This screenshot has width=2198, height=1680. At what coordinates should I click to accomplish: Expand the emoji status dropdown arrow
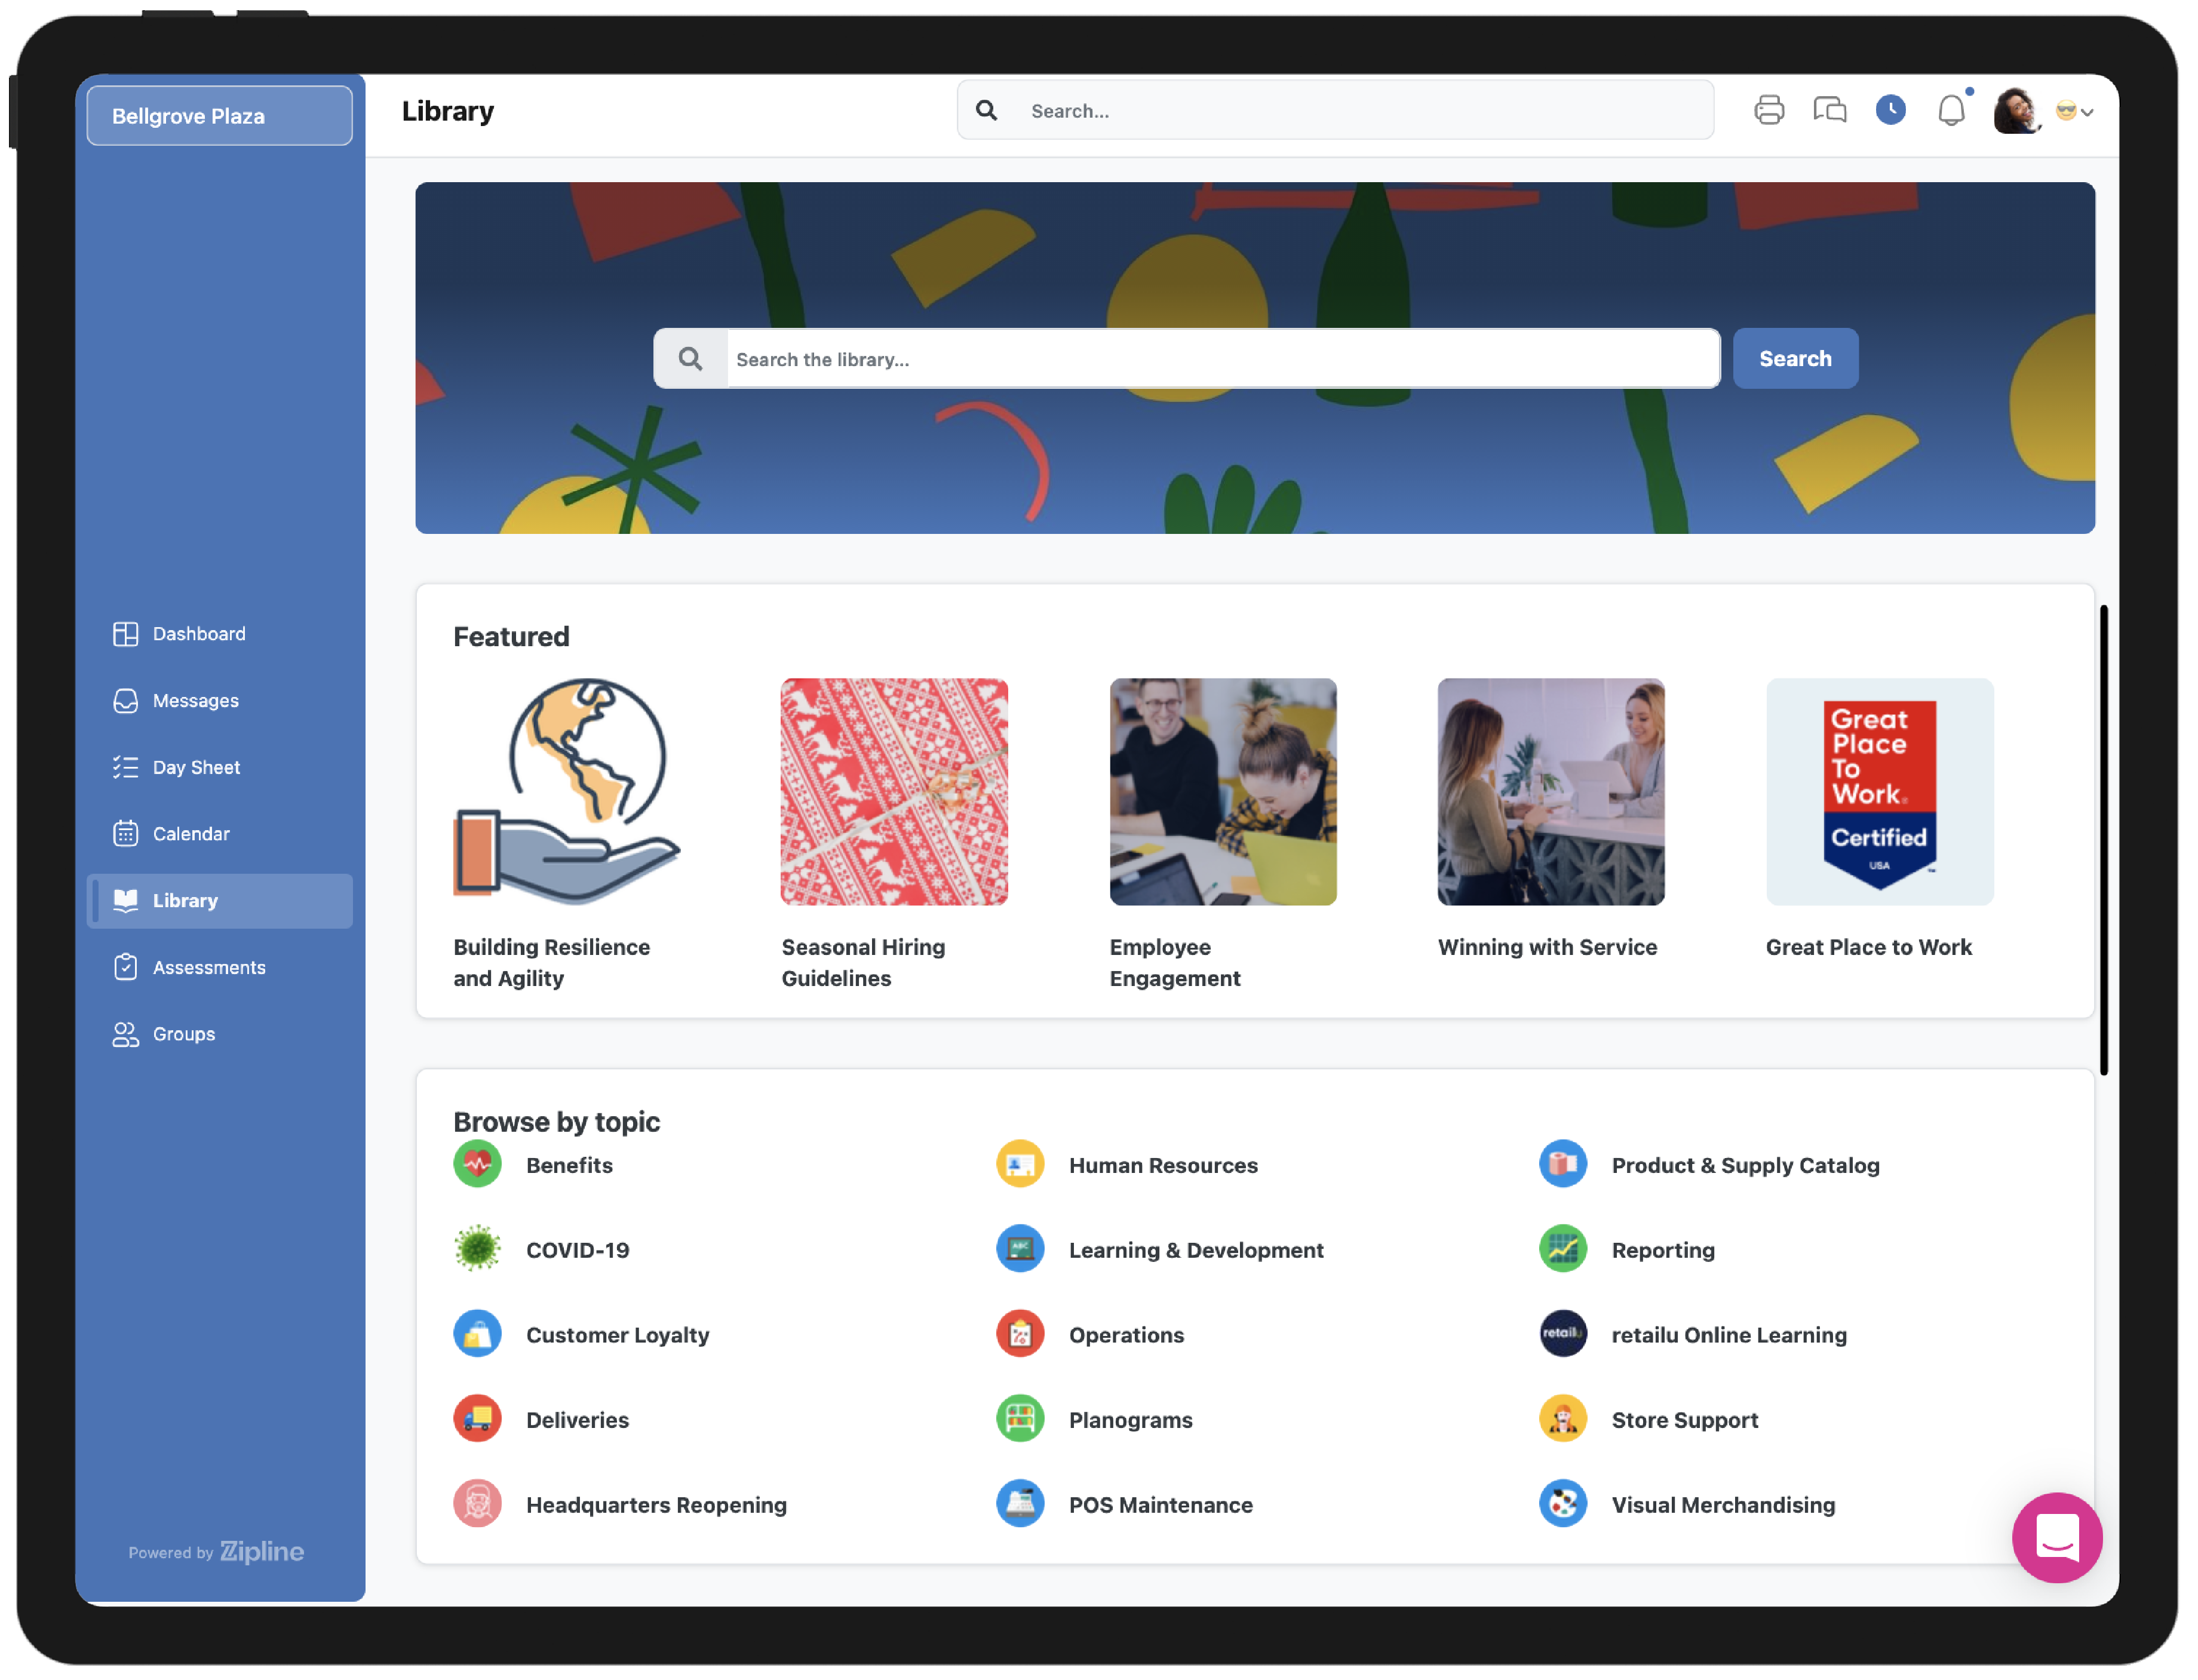point(2088,112)
